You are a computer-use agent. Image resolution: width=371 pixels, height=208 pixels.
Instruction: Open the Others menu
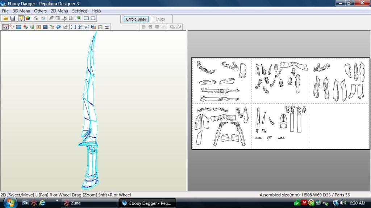40,11
